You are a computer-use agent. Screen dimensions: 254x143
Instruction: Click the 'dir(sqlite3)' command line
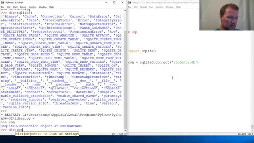(16, 13)
